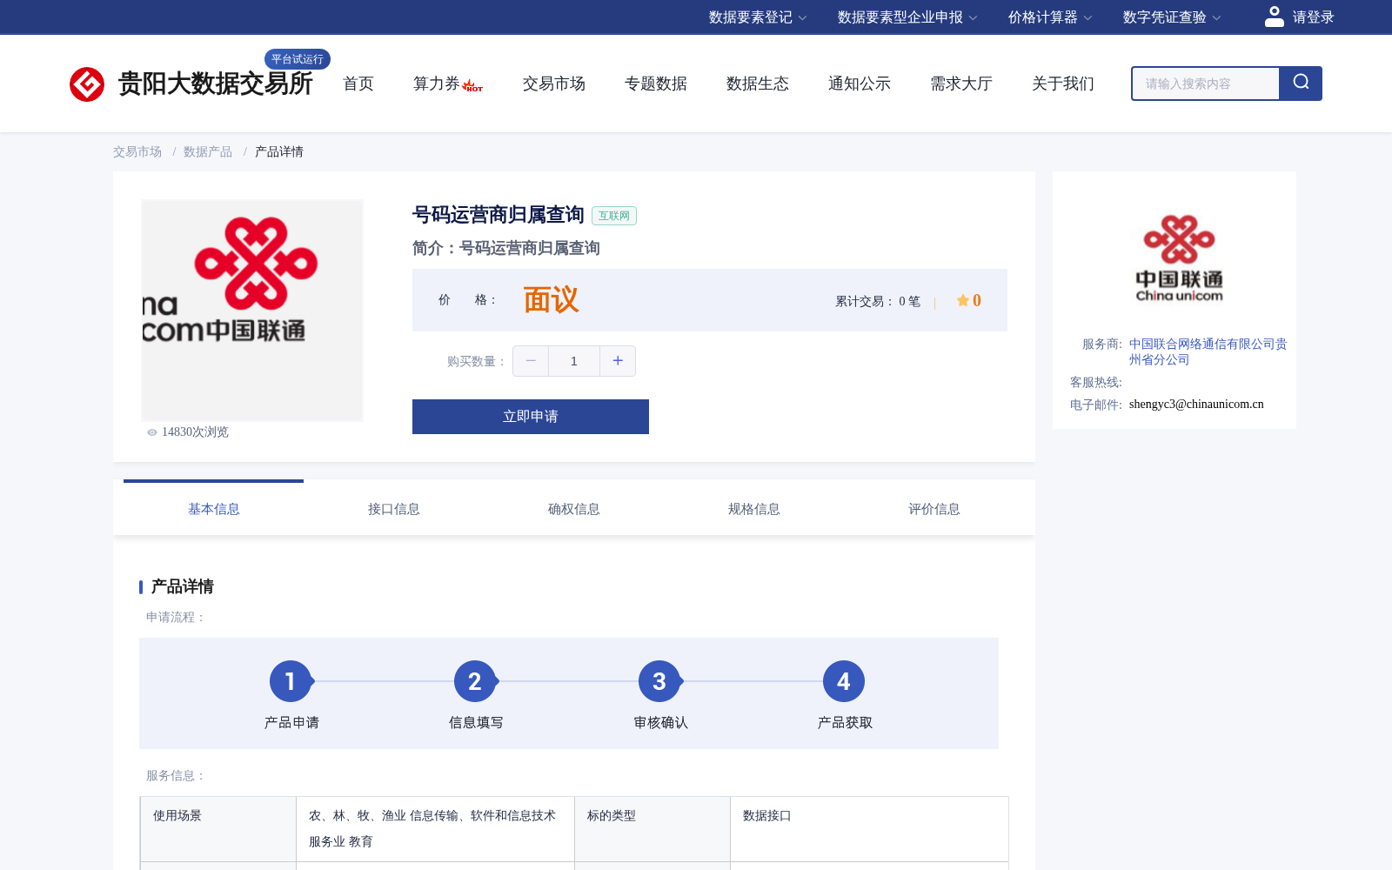Click step 2 circle 信息填写
Viewport: 1392px width, 870px height.
475,681
